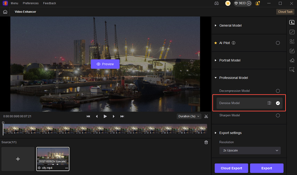Click the Preview button

pyautogui.click(x=105, y=64)
